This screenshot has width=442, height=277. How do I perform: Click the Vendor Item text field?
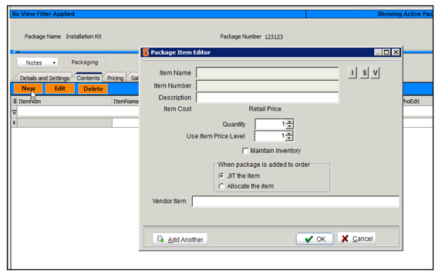click(295, 202)
